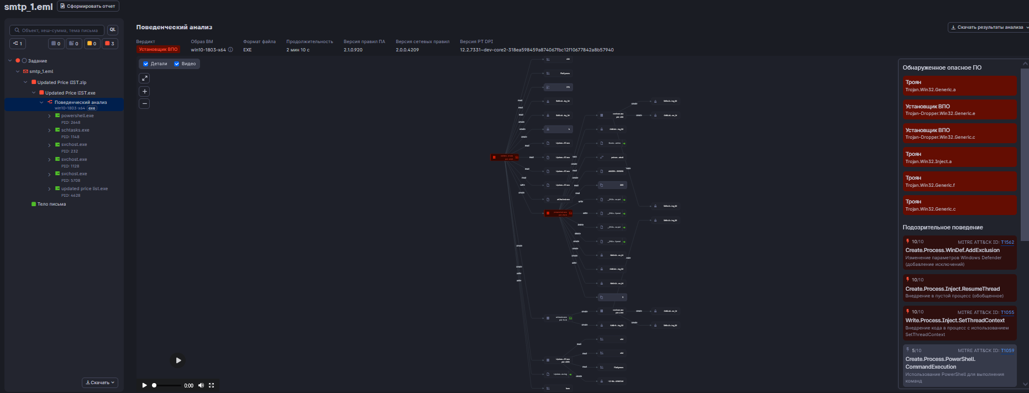Focus the object, hash, or subject search field

(x=57, y=30)
